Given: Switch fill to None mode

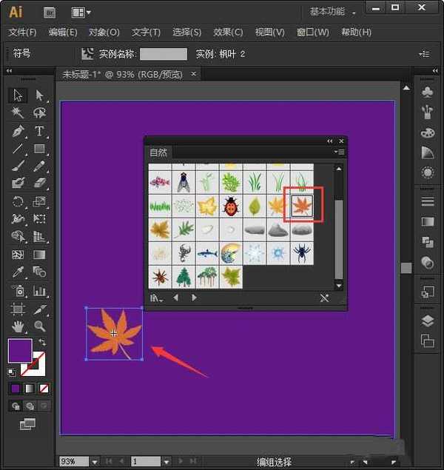Looking at the screenshot, I should pyautogui.click(x=45, y=388).
